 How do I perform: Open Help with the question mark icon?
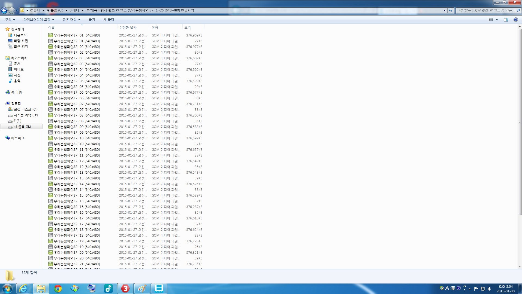pyautogui.click(x=516, y=20)
